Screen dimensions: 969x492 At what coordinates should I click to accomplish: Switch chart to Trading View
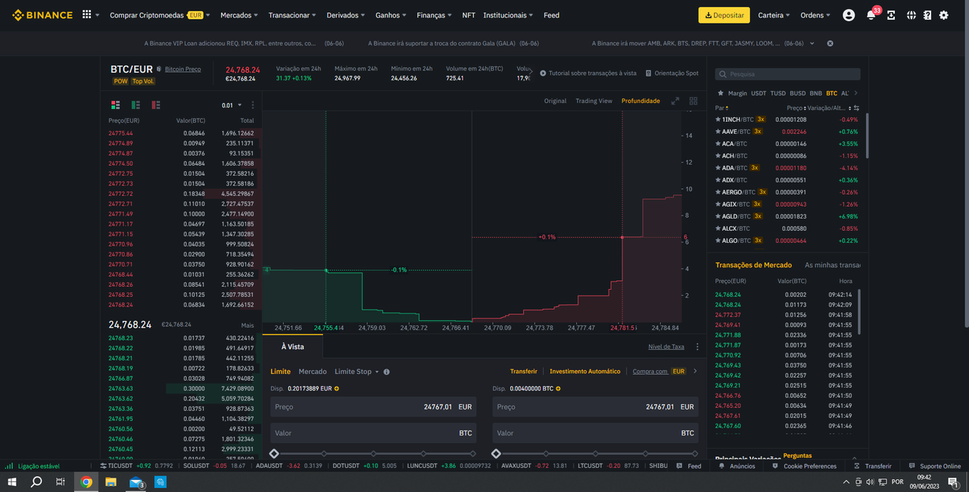click(594, 101)
